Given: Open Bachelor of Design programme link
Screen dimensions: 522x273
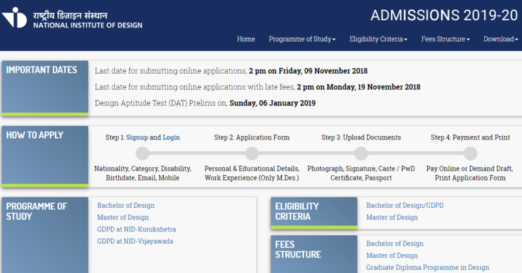Looking at the screenshot, I should (126, 205).
